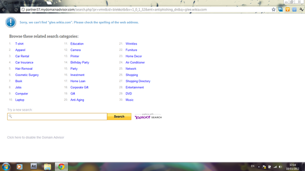Click the new search text field

point(57,116)
